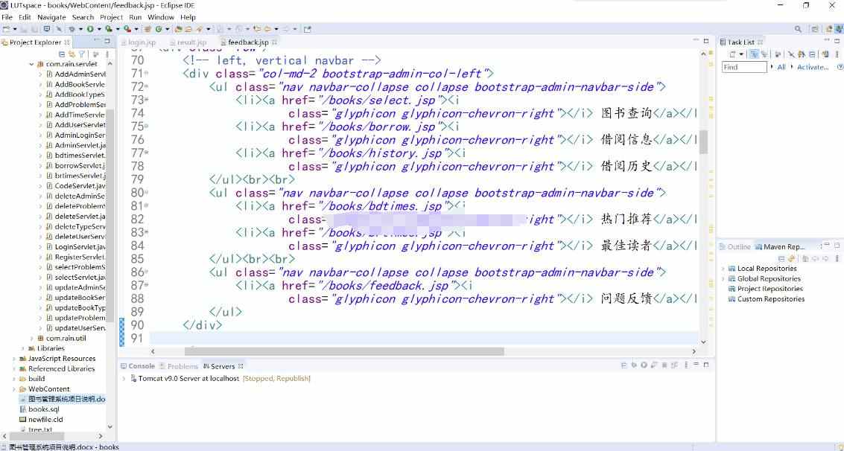Minimize the Project Explorer panel
Image resolution: width=844 pixels, height=451 pixels.
(x=97, y=41)
